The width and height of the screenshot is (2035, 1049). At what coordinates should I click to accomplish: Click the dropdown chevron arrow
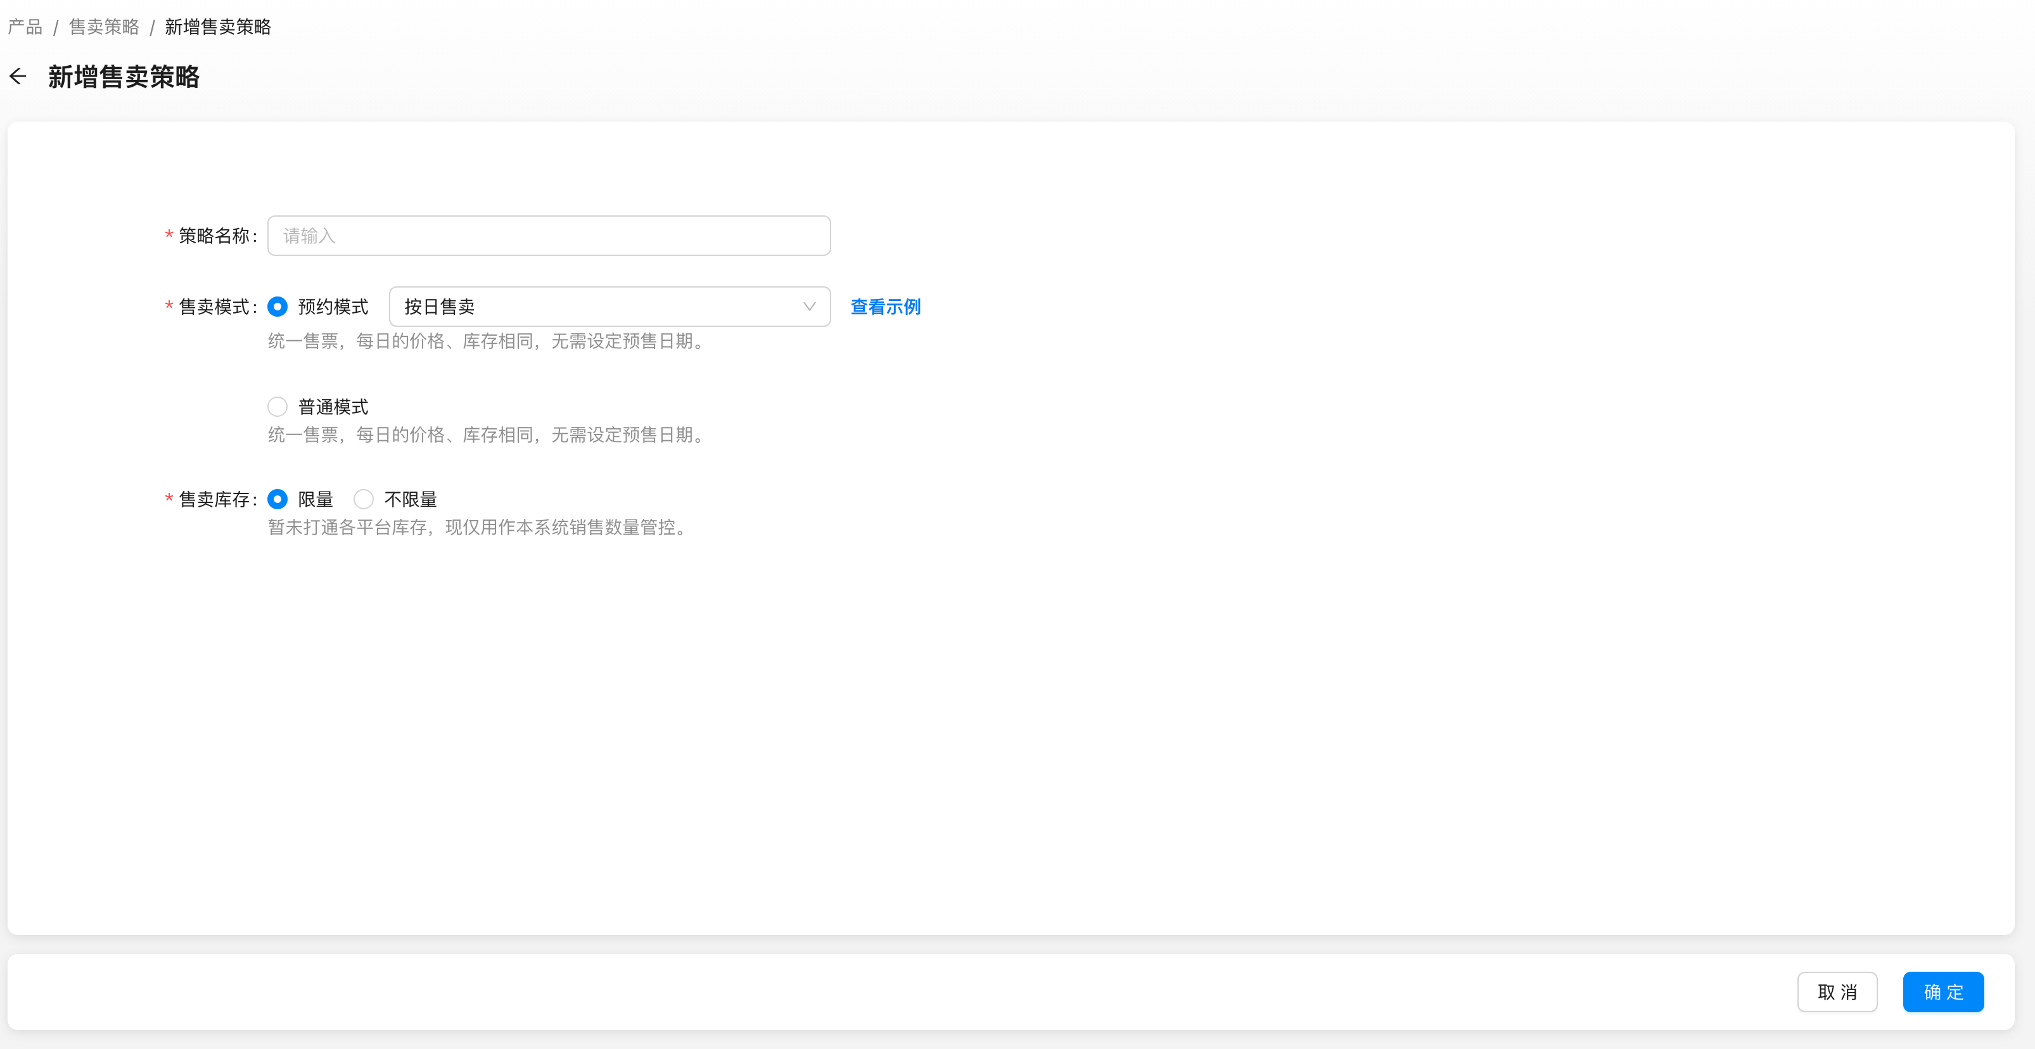coord(809,307)
